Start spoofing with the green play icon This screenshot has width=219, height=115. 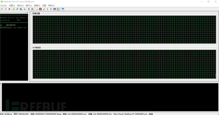click(x=2, y=9)
